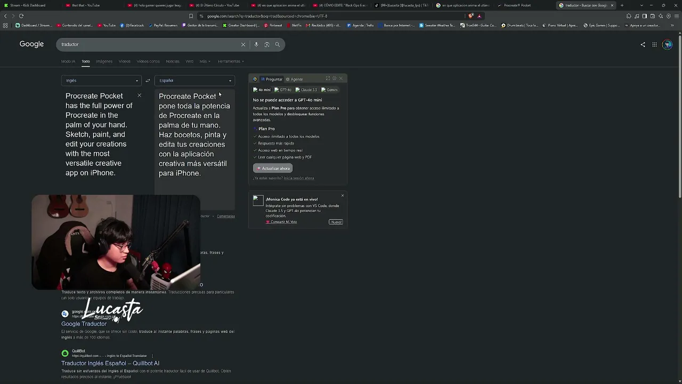
Task: Submit the search with the magnifier icon
Action: [x=277, y=44]
